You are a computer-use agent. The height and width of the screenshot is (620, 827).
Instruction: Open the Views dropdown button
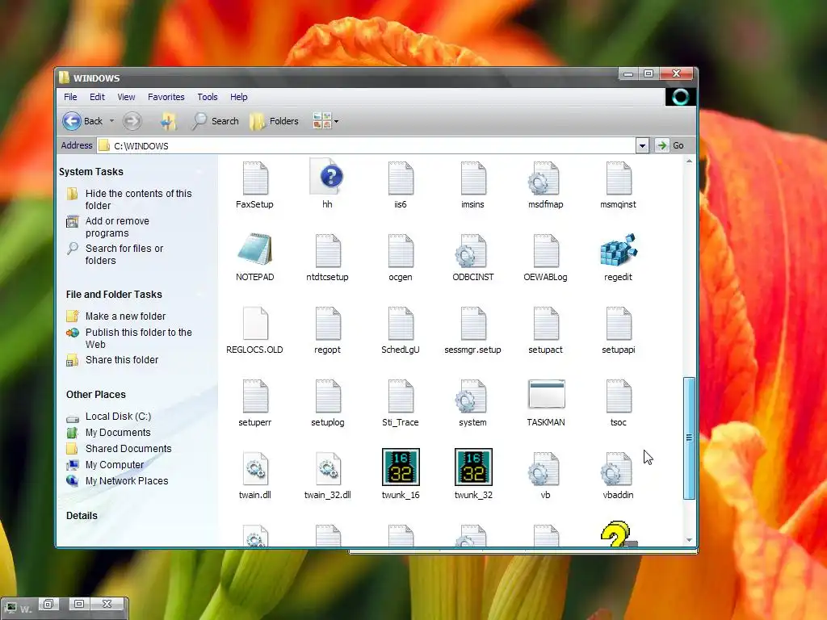(325, 121)
